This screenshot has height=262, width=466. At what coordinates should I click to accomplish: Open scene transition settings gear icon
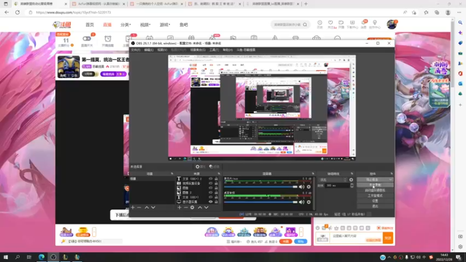pyautogui.click(x=351, y=180)
